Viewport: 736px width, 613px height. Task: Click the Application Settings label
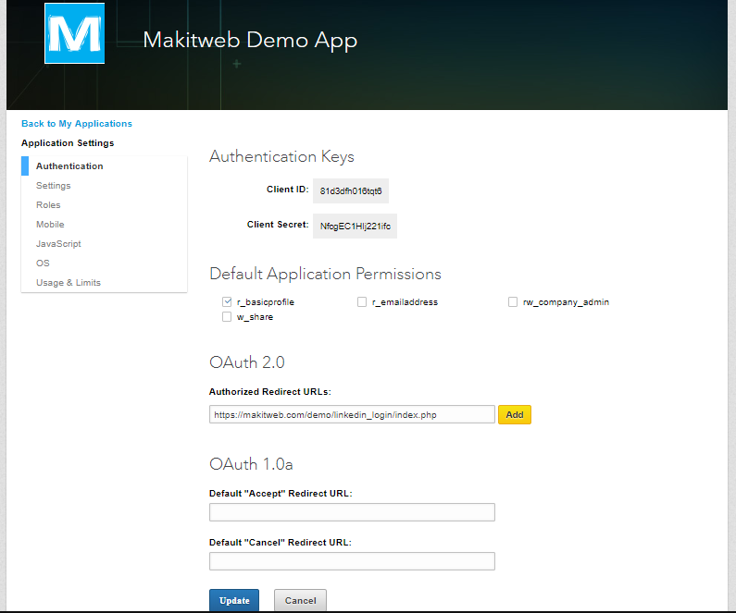(x=68, y=143)
